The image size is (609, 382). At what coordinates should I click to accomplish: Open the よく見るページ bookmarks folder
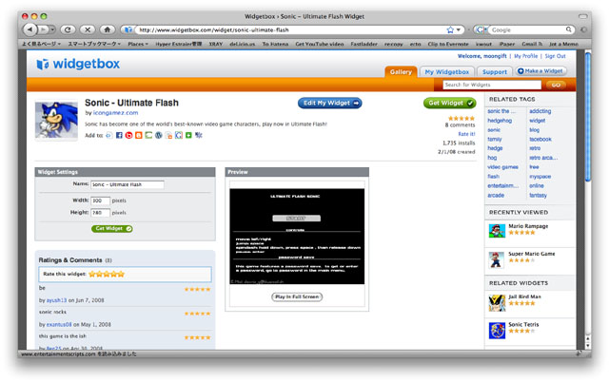[41, 44]
